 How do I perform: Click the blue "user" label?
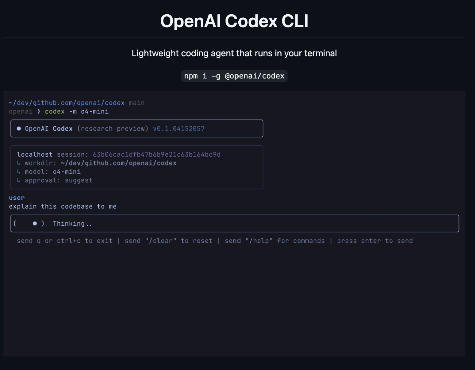point(17,198)
